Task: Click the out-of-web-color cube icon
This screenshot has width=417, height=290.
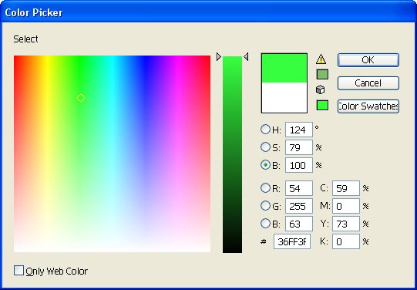Action: point(320,89)
